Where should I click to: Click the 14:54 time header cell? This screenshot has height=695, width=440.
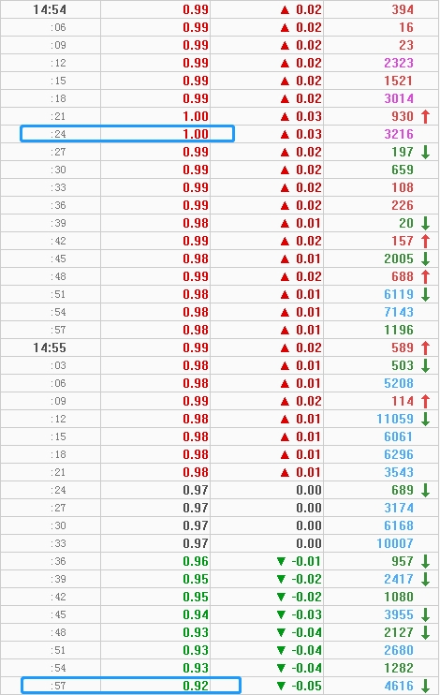[x=50, y=9]
